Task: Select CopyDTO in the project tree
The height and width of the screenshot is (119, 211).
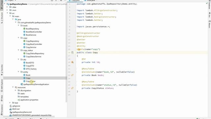Action: [30, 66]
